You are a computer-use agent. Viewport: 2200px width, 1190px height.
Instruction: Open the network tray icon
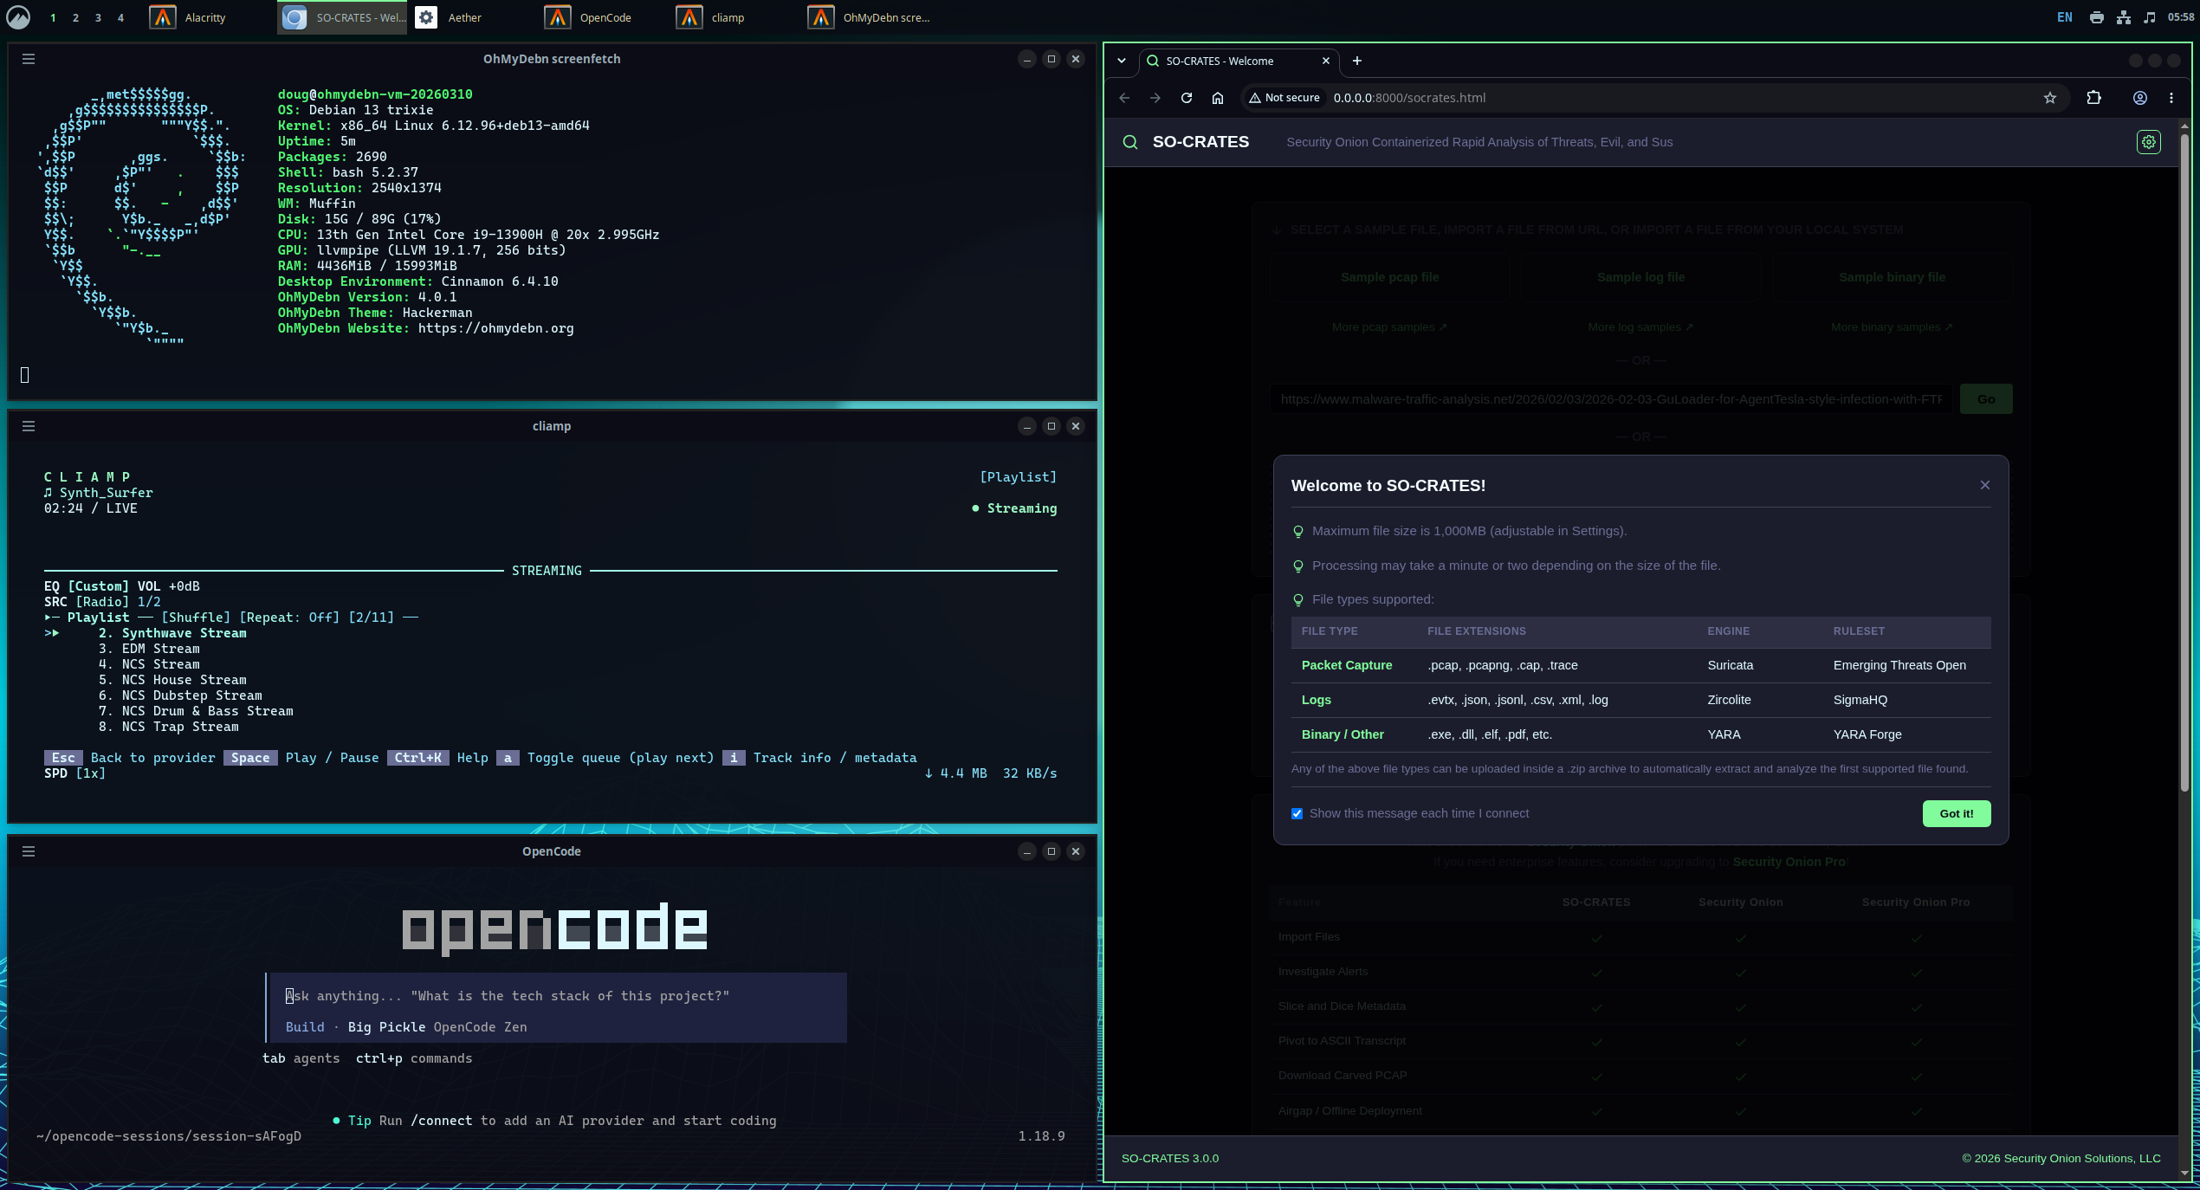(x=2123, y=17)
